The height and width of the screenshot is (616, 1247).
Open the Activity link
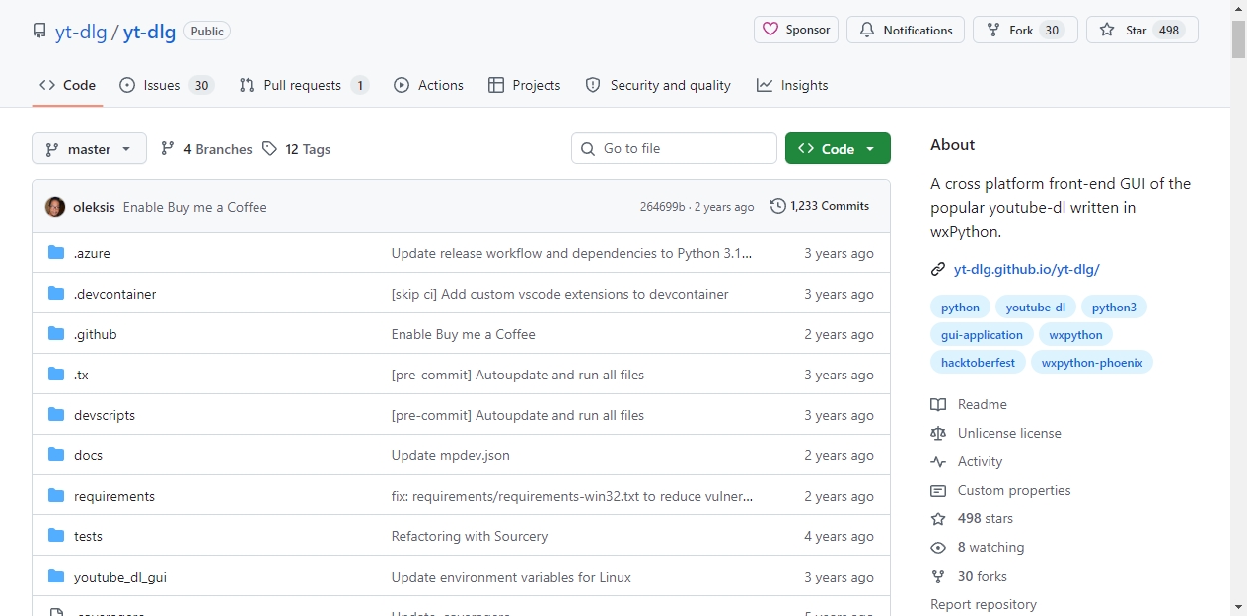coord(967,461)
